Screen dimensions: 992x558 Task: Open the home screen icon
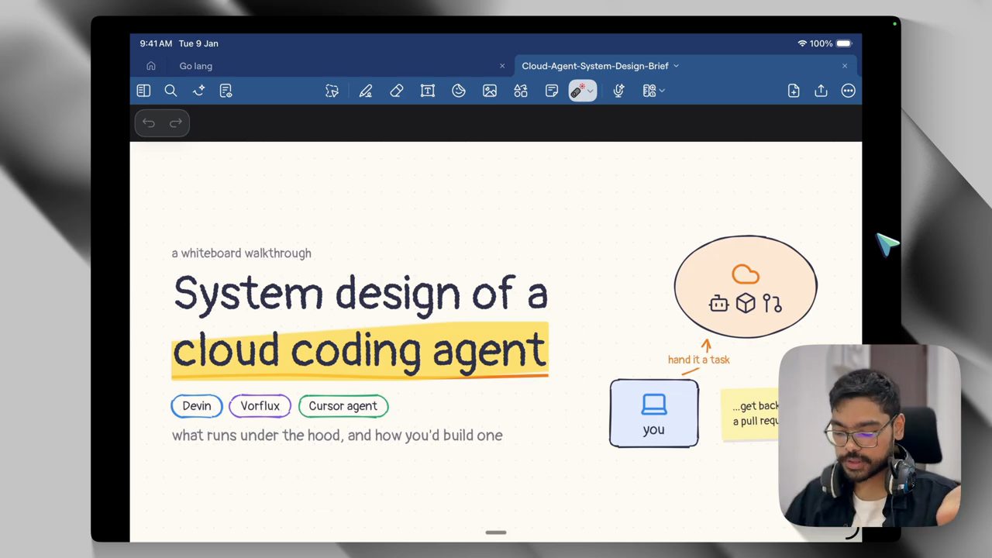151,66
